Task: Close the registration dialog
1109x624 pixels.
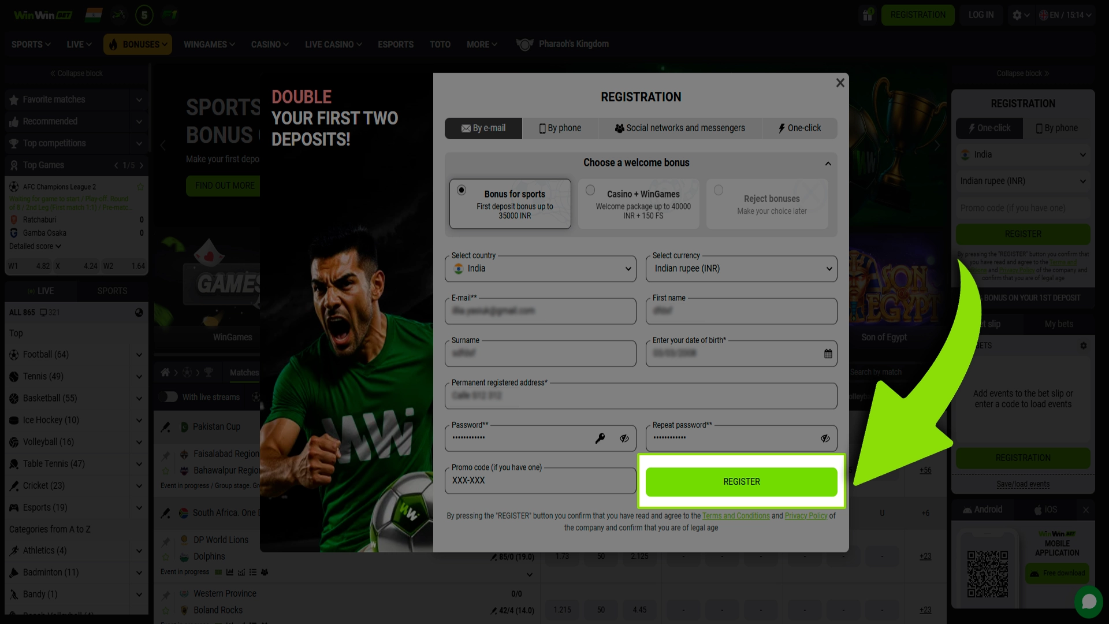Action: [840, 83]
